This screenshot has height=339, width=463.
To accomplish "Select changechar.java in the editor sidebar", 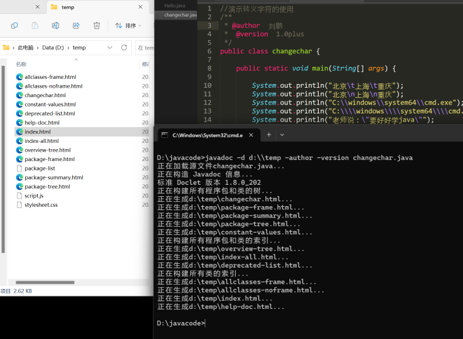I will tap(179, 14).
